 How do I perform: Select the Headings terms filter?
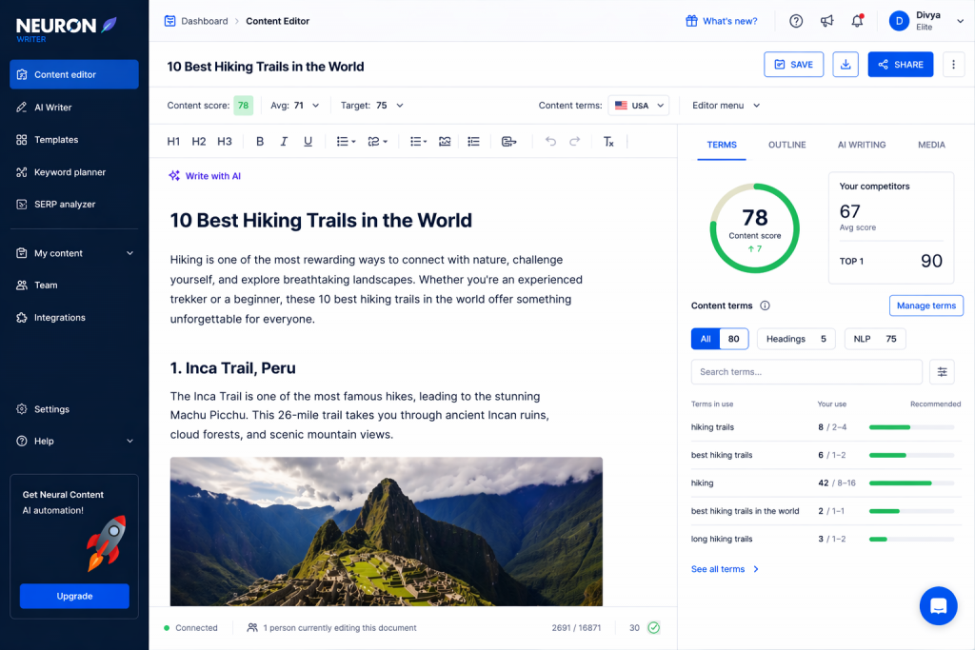click(x=797, y=339)
